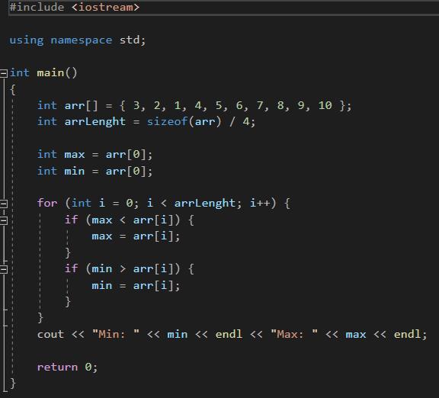Place cursor on #include <iostream> line
Screen dimensions: 439x398
[x=74, y=8]
